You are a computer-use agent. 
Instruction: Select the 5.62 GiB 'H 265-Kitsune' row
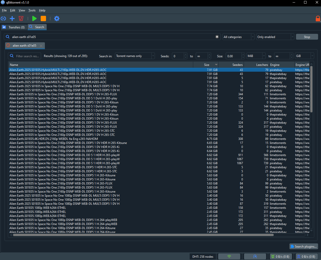click(x=159, y=192)
